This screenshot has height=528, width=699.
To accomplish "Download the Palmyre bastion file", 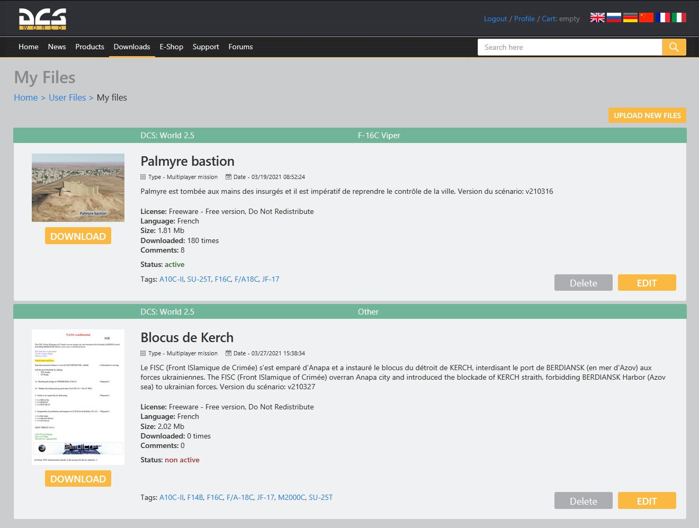I will pyautogui.click(x=78, y=236).
